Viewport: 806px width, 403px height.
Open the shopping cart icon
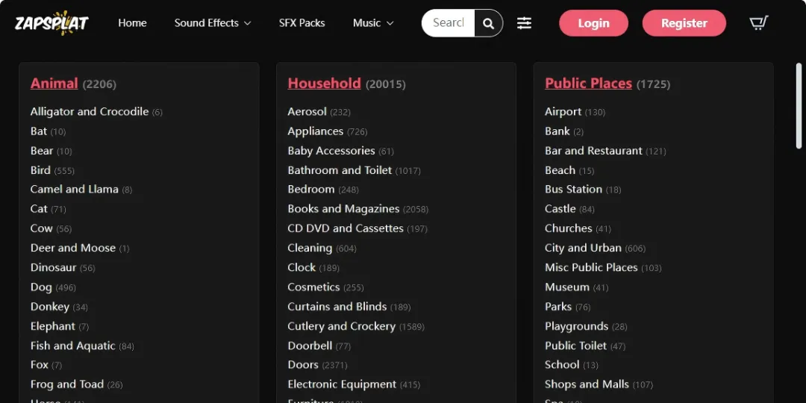coord(759,23)
